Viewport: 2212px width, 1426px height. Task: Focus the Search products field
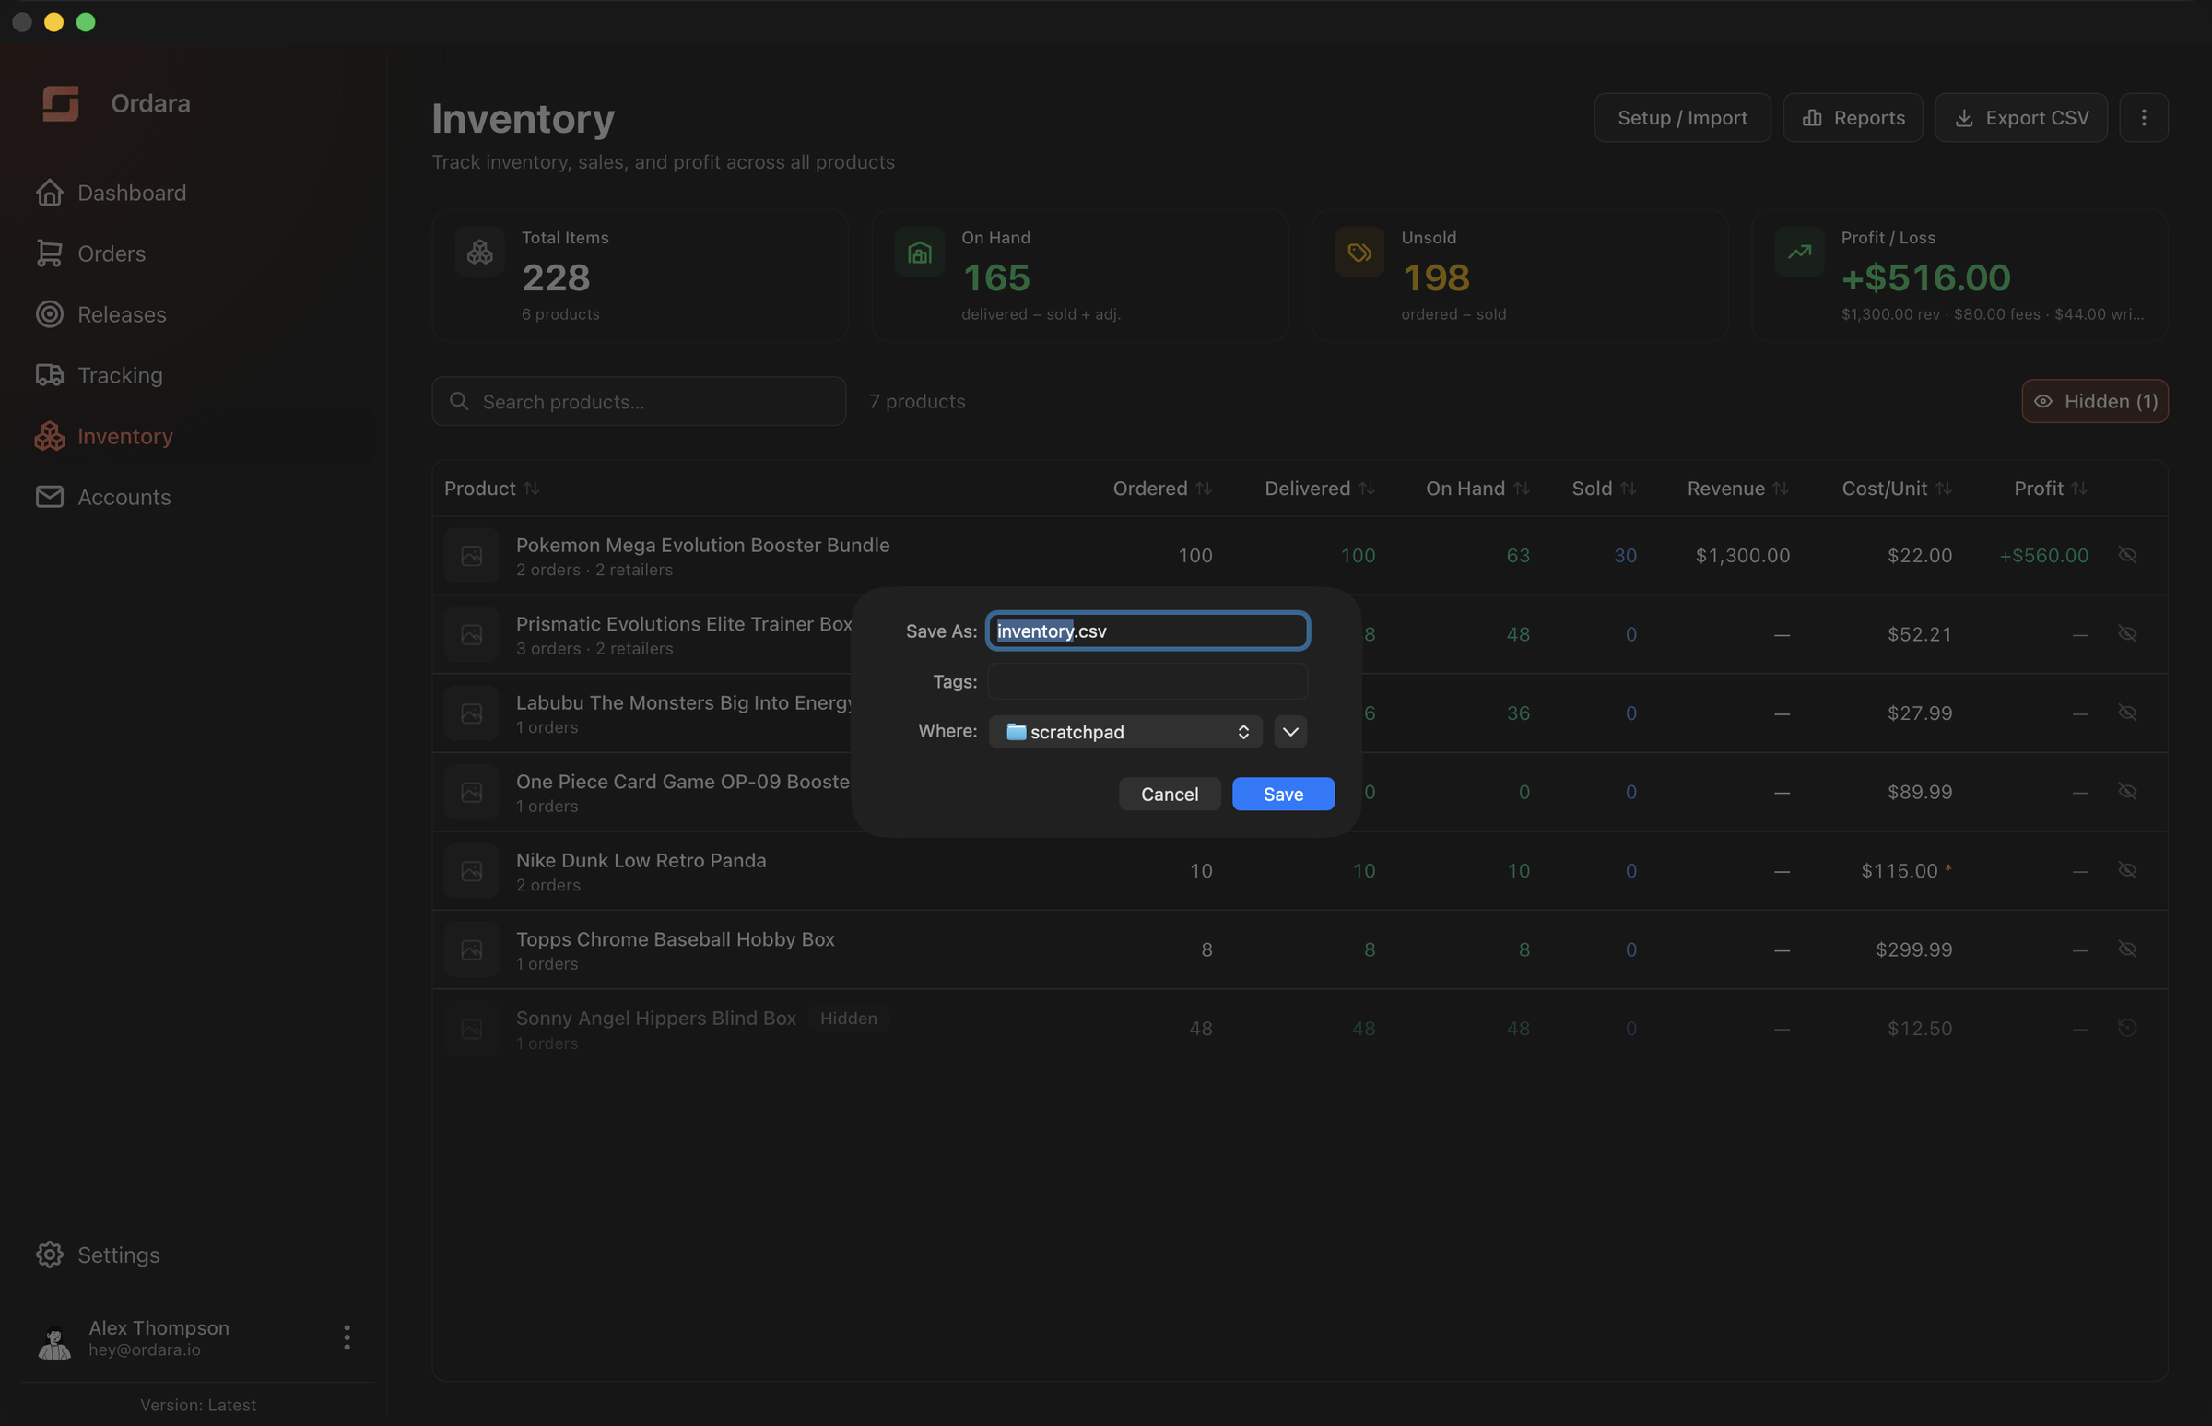tap(639, 401)
